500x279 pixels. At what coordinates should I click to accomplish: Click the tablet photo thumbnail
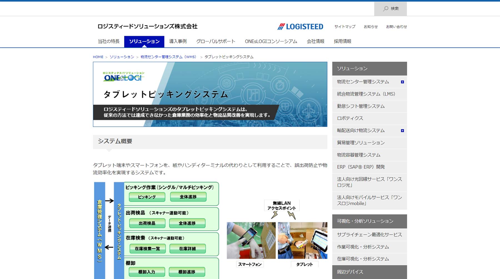click(x=302, y=240)
